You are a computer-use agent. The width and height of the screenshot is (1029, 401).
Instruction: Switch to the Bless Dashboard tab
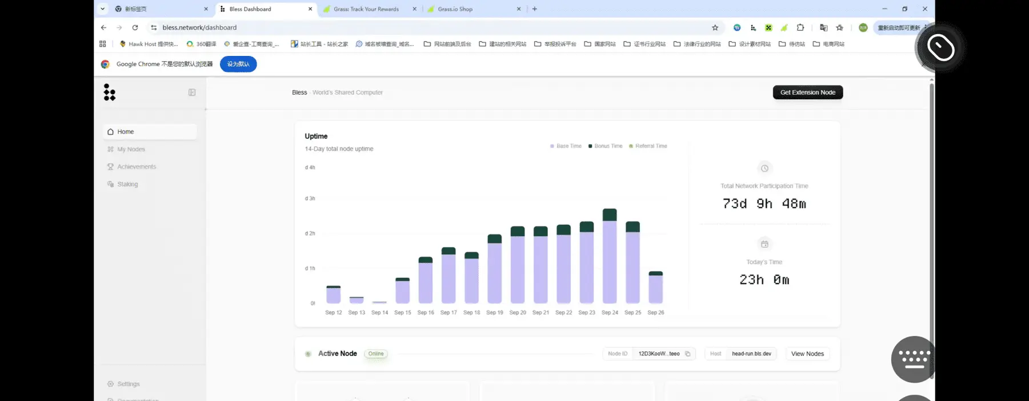(x=266, y=9)
